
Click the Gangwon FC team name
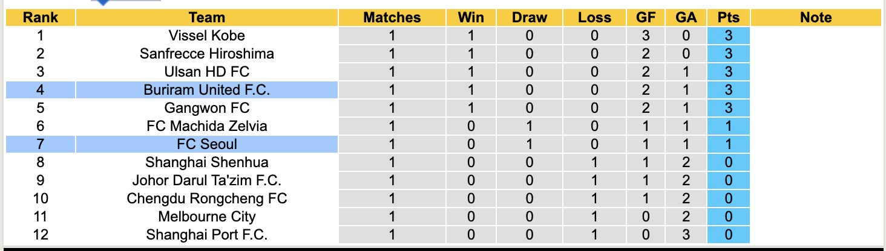pos(206,108)
